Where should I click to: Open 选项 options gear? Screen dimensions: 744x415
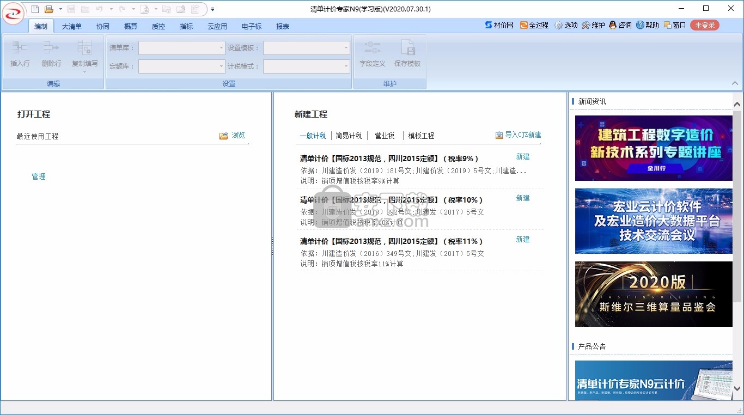[x=566, y=25]
